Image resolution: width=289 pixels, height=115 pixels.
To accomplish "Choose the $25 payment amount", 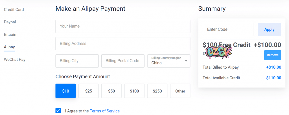I will 89,91.
